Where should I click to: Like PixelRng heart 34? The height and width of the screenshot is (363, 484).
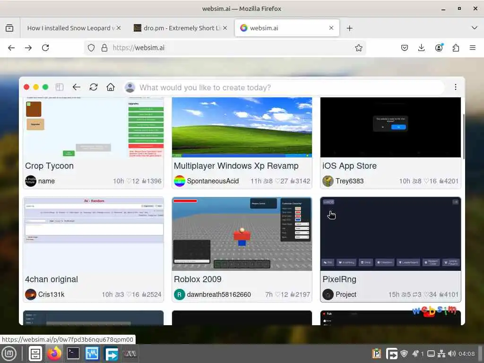[x=430, y=294]
